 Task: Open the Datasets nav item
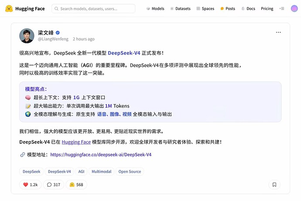click(x=181, y=9)
